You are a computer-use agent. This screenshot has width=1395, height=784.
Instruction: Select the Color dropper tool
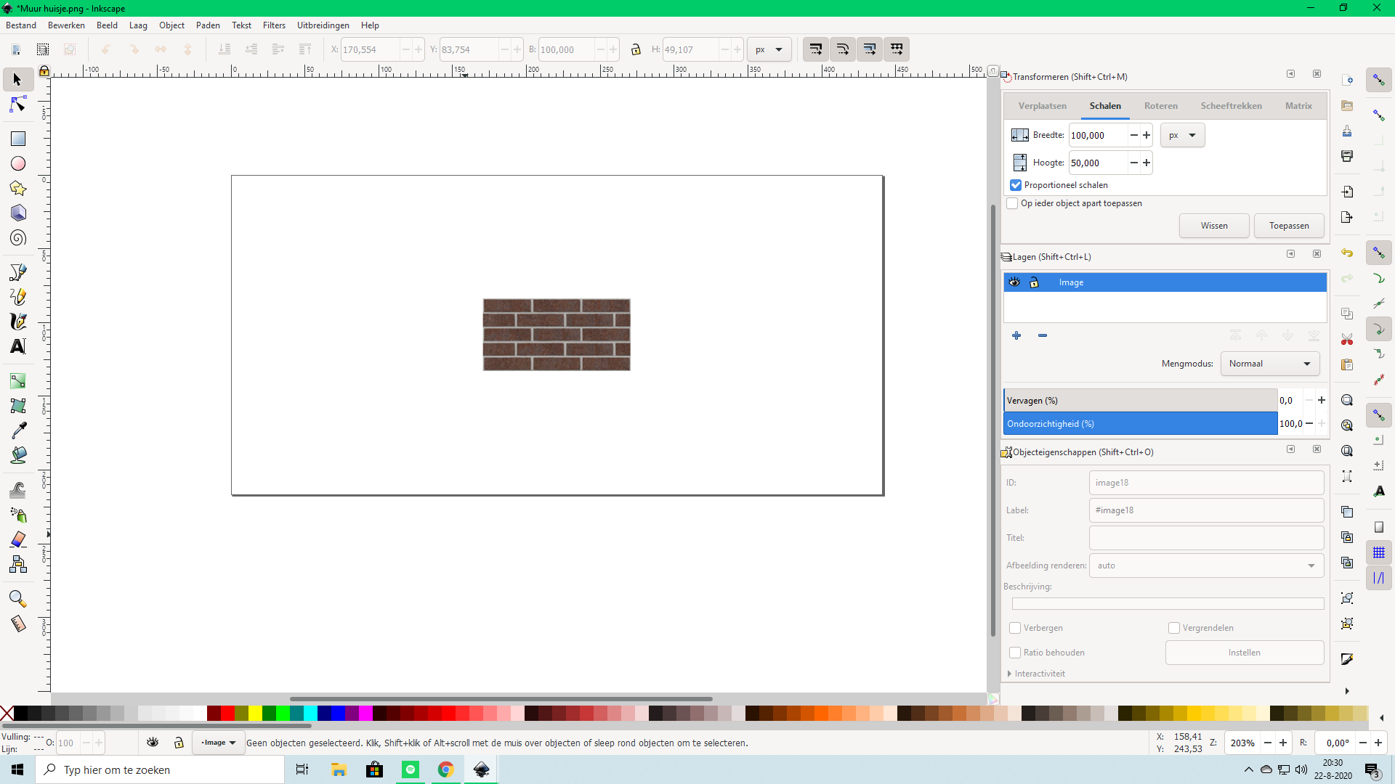pyautogui.click(x=18, y=430)
